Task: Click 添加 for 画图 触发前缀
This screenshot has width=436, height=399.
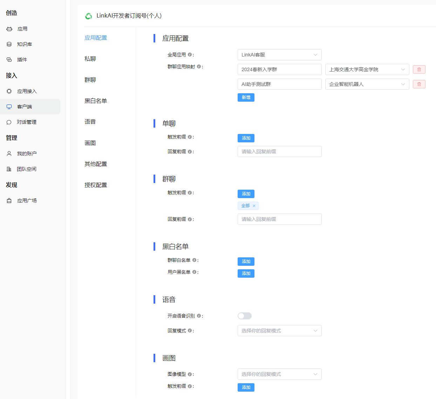Action: coord(246,387)
